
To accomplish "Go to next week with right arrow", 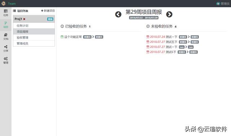I will 169,14.
